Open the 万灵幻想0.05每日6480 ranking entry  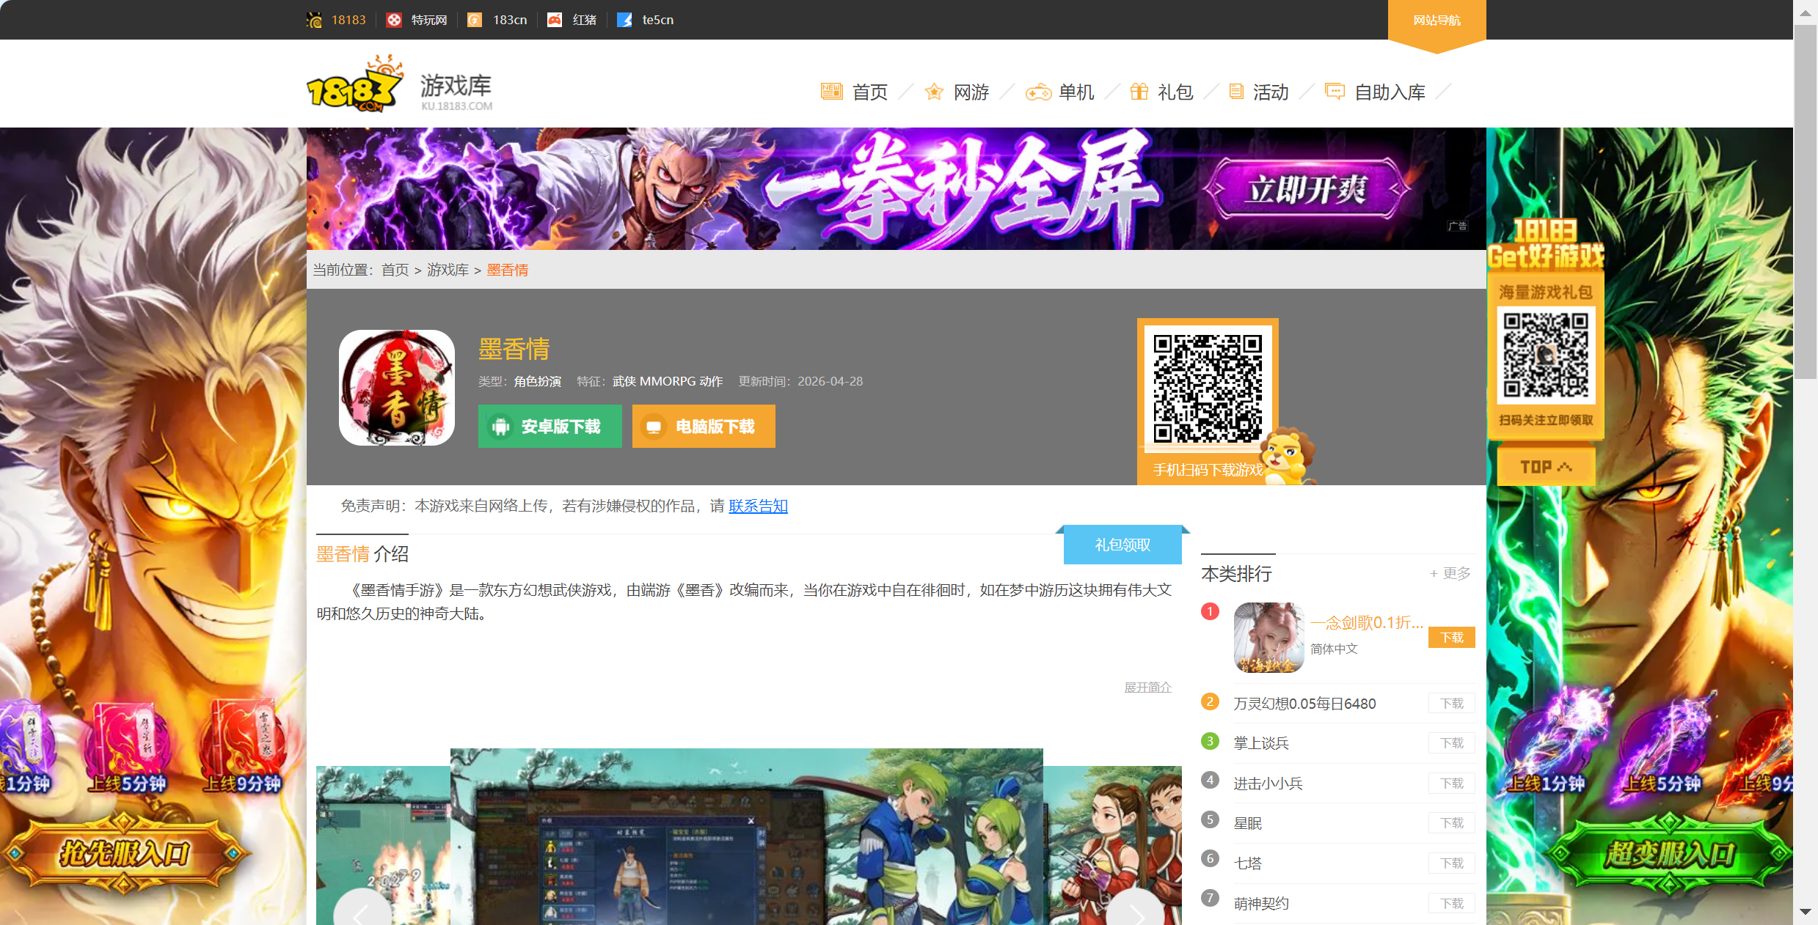[x=1304, y=703]
